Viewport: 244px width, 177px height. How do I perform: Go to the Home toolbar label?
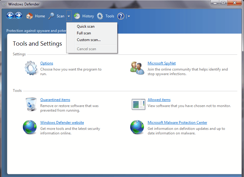[40, 16]
